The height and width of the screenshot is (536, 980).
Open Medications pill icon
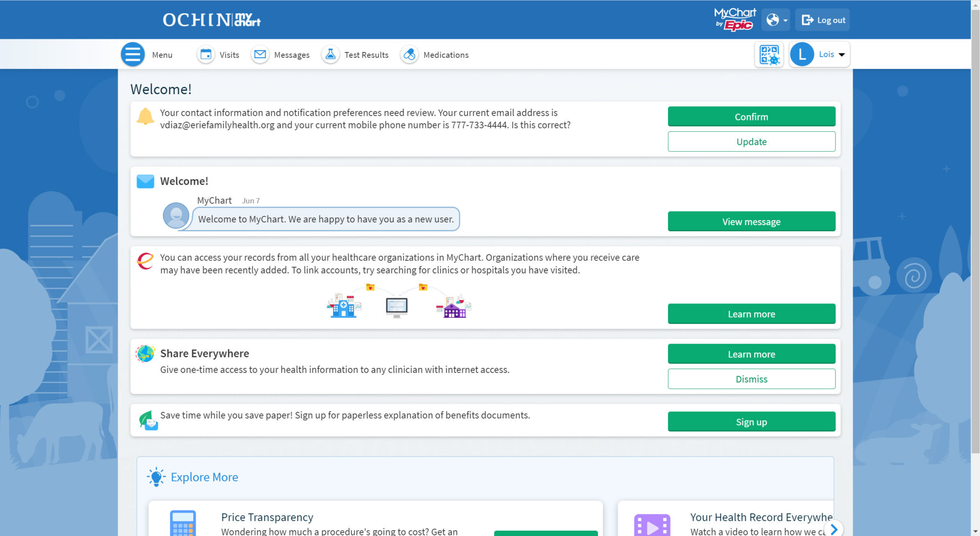point(409,55)
